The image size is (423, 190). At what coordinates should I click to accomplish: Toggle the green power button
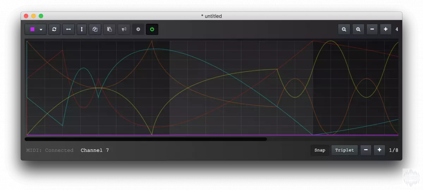tap(152, 29)
